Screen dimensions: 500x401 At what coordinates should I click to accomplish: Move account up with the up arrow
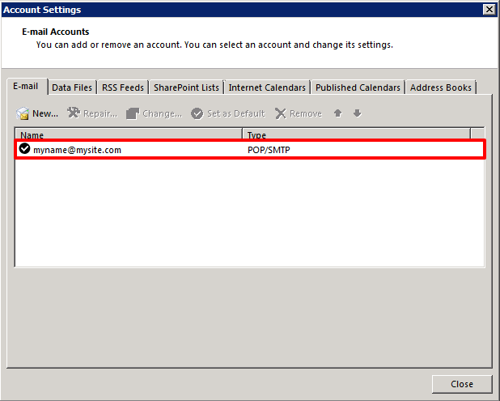(x=338, y=113)
